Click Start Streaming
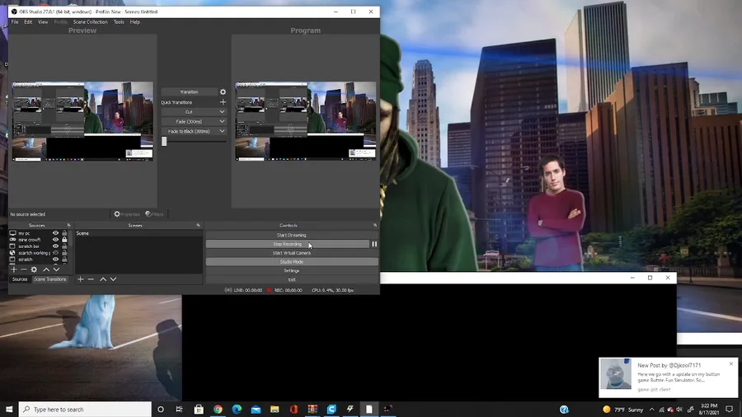 [292, 235]
